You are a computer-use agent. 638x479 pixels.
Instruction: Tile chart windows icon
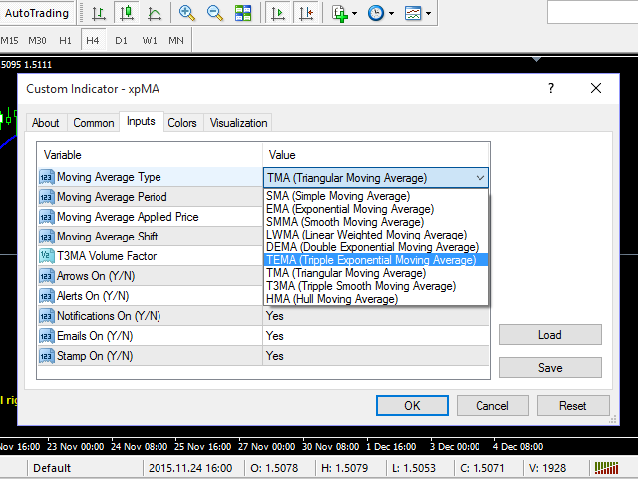tap(243, 13)
